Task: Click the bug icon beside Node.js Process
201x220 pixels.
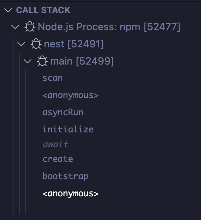Action: pyautogui.click(x=30, y=27)
